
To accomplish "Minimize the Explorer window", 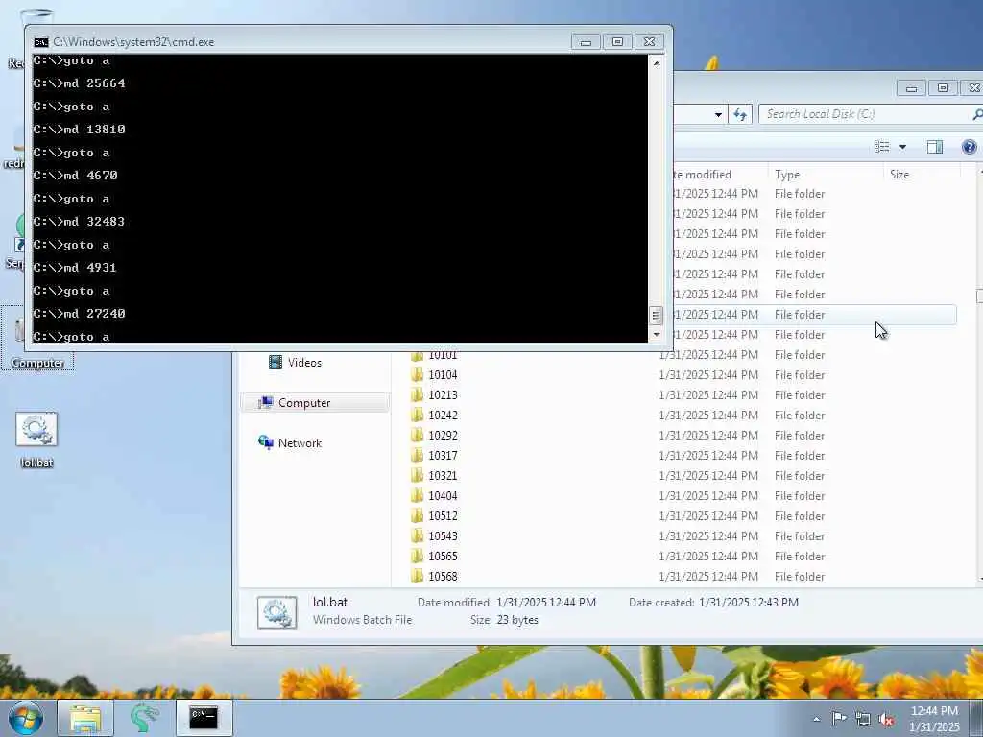I will [x=911, y=88].
